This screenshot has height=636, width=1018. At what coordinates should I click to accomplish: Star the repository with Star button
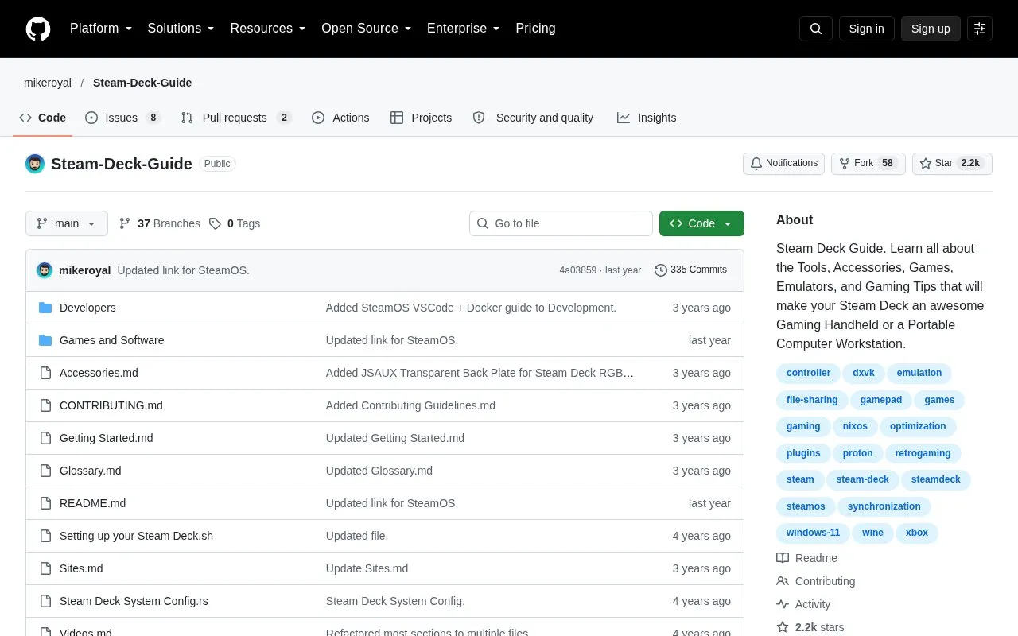(x=952, y=163)
